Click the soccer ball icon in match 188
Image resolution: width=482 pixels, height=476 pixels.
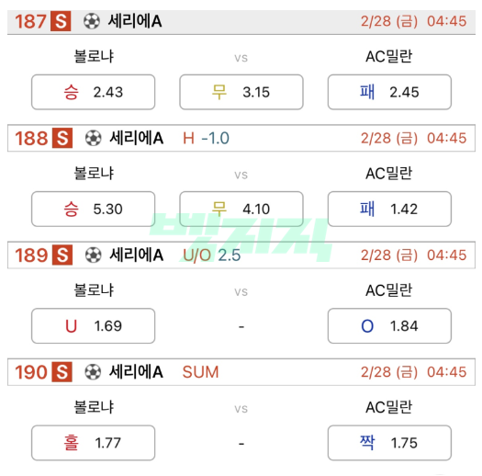pyautogui.click(x=93, y=138)
